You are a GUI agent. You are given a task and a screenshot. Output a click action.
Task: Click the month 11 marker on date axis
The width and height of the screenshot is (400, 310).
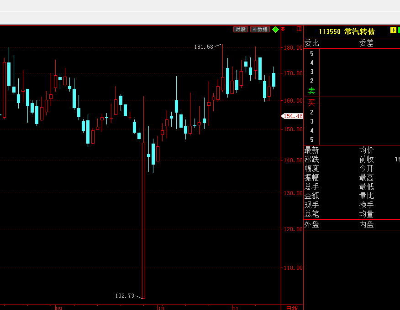tap(236, 308)
